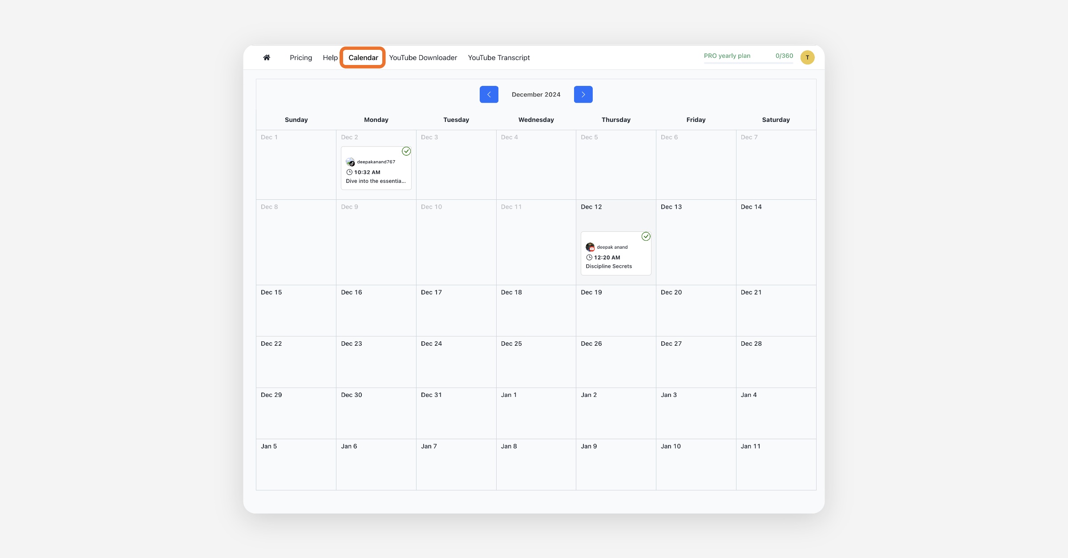Select the Calendar tab
This screenshot has width=1068, height=558.
point(363,57)
